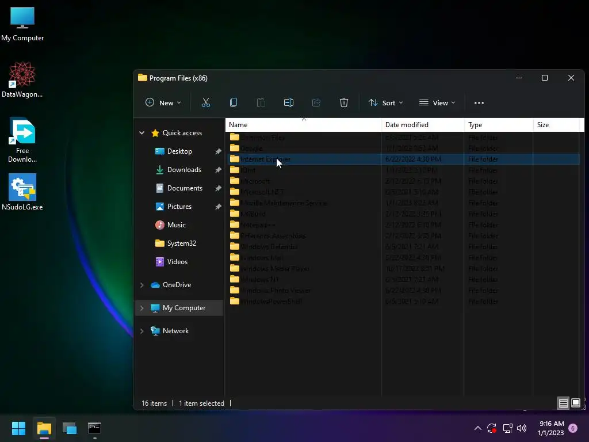Select the DataWagon desktop shortcut
This screenshot has height=442, width=589.
pyautogui.click(x=22, y=79)
